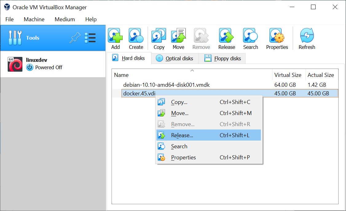
Task: Select the linuxdev virtual machine
Action: pos(53,64)
